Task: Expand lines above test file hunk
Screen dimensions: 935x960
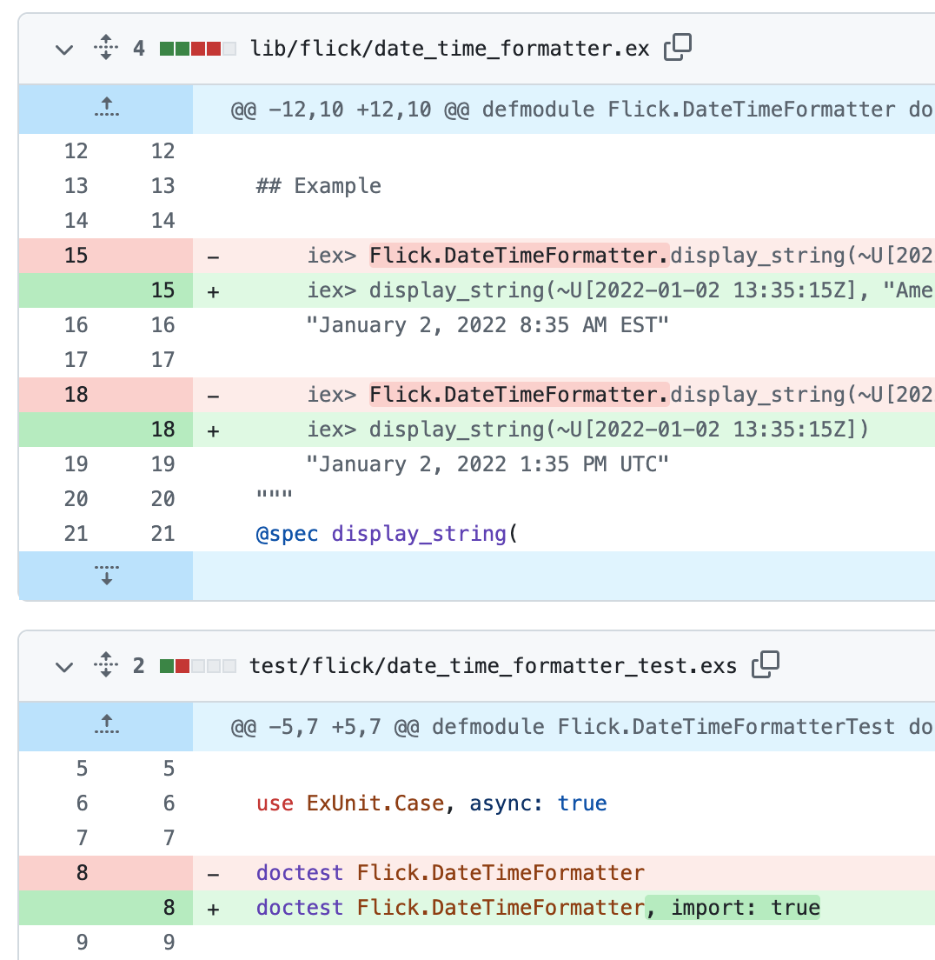Action: [106, 726]
